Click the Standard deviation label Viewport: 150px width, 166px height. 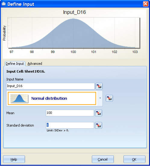click(20, 125)
